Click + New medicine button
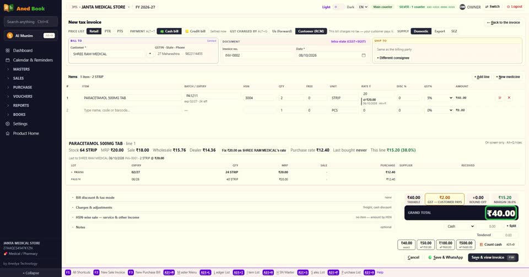This screenshot has height=277, width=529. coord(508,77)
